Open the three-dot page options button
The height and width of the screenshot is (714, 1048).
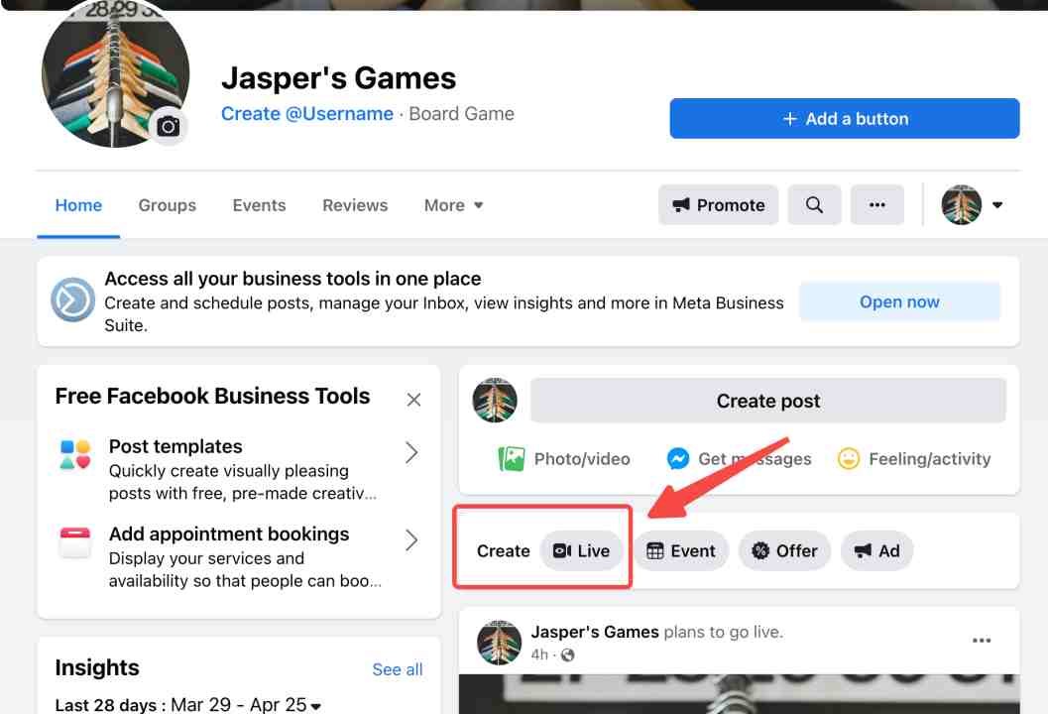pyautogui.click(x=876, y=204)
